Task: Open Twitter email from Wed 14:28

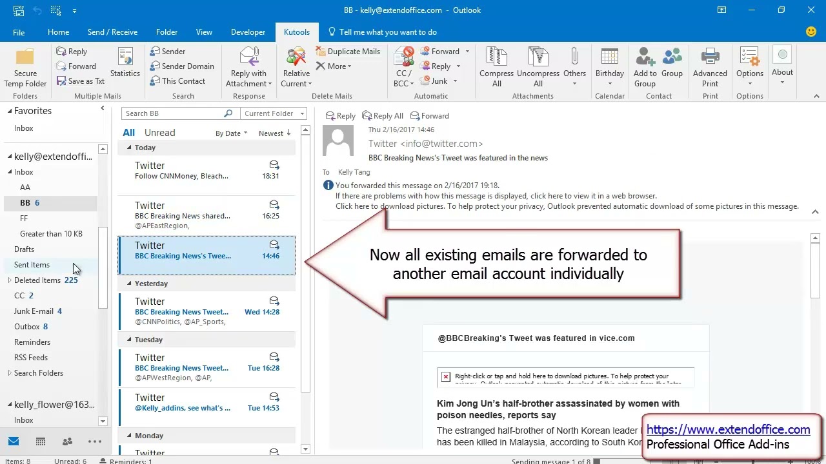Action: pyautogui.click(x=206, y=311)
